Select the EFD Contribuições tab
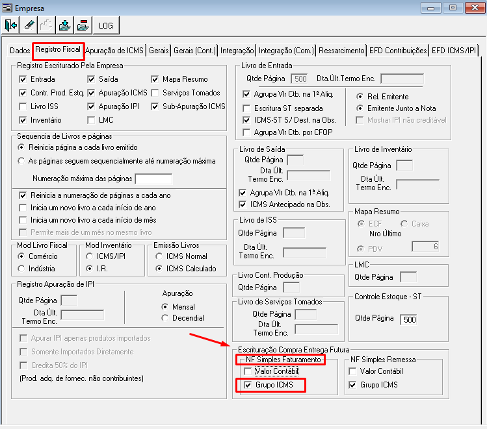Screen dimensions: 487x429 click(x=397, y=51)
